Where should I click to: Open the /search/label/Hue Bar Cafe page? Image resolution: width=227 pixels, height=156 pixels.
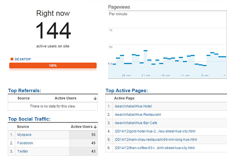135,123
